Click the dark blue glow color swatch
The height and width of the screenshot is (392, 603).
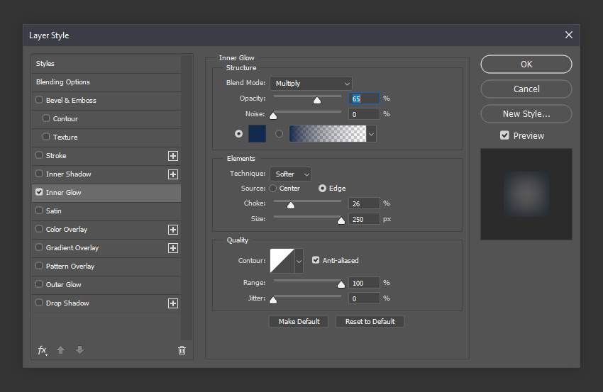(x=257, y=133)
